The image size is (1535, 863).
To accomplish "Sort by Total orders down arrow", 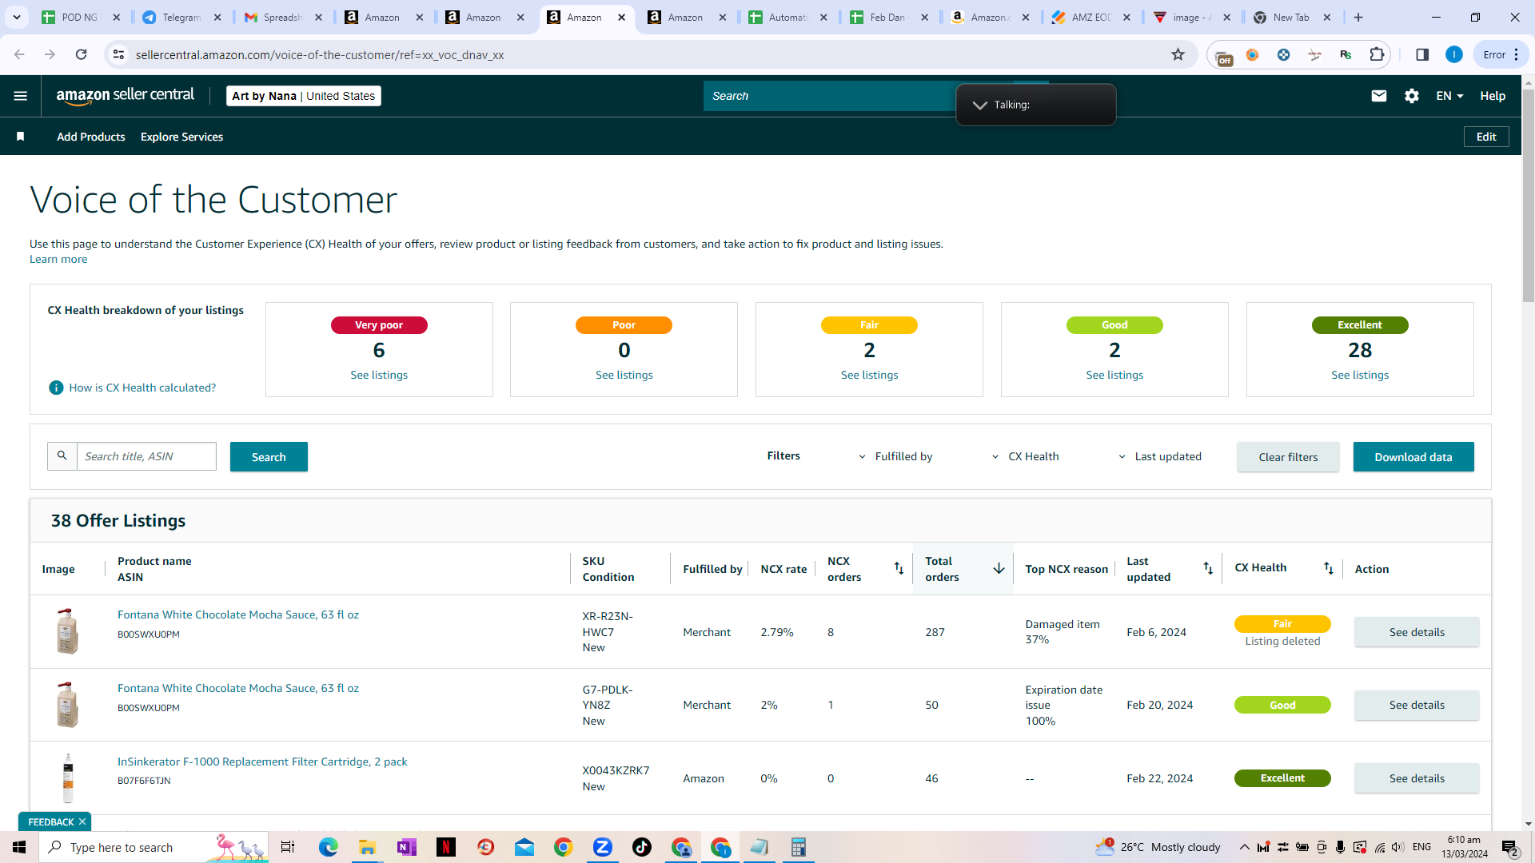I will coord(999,568).
